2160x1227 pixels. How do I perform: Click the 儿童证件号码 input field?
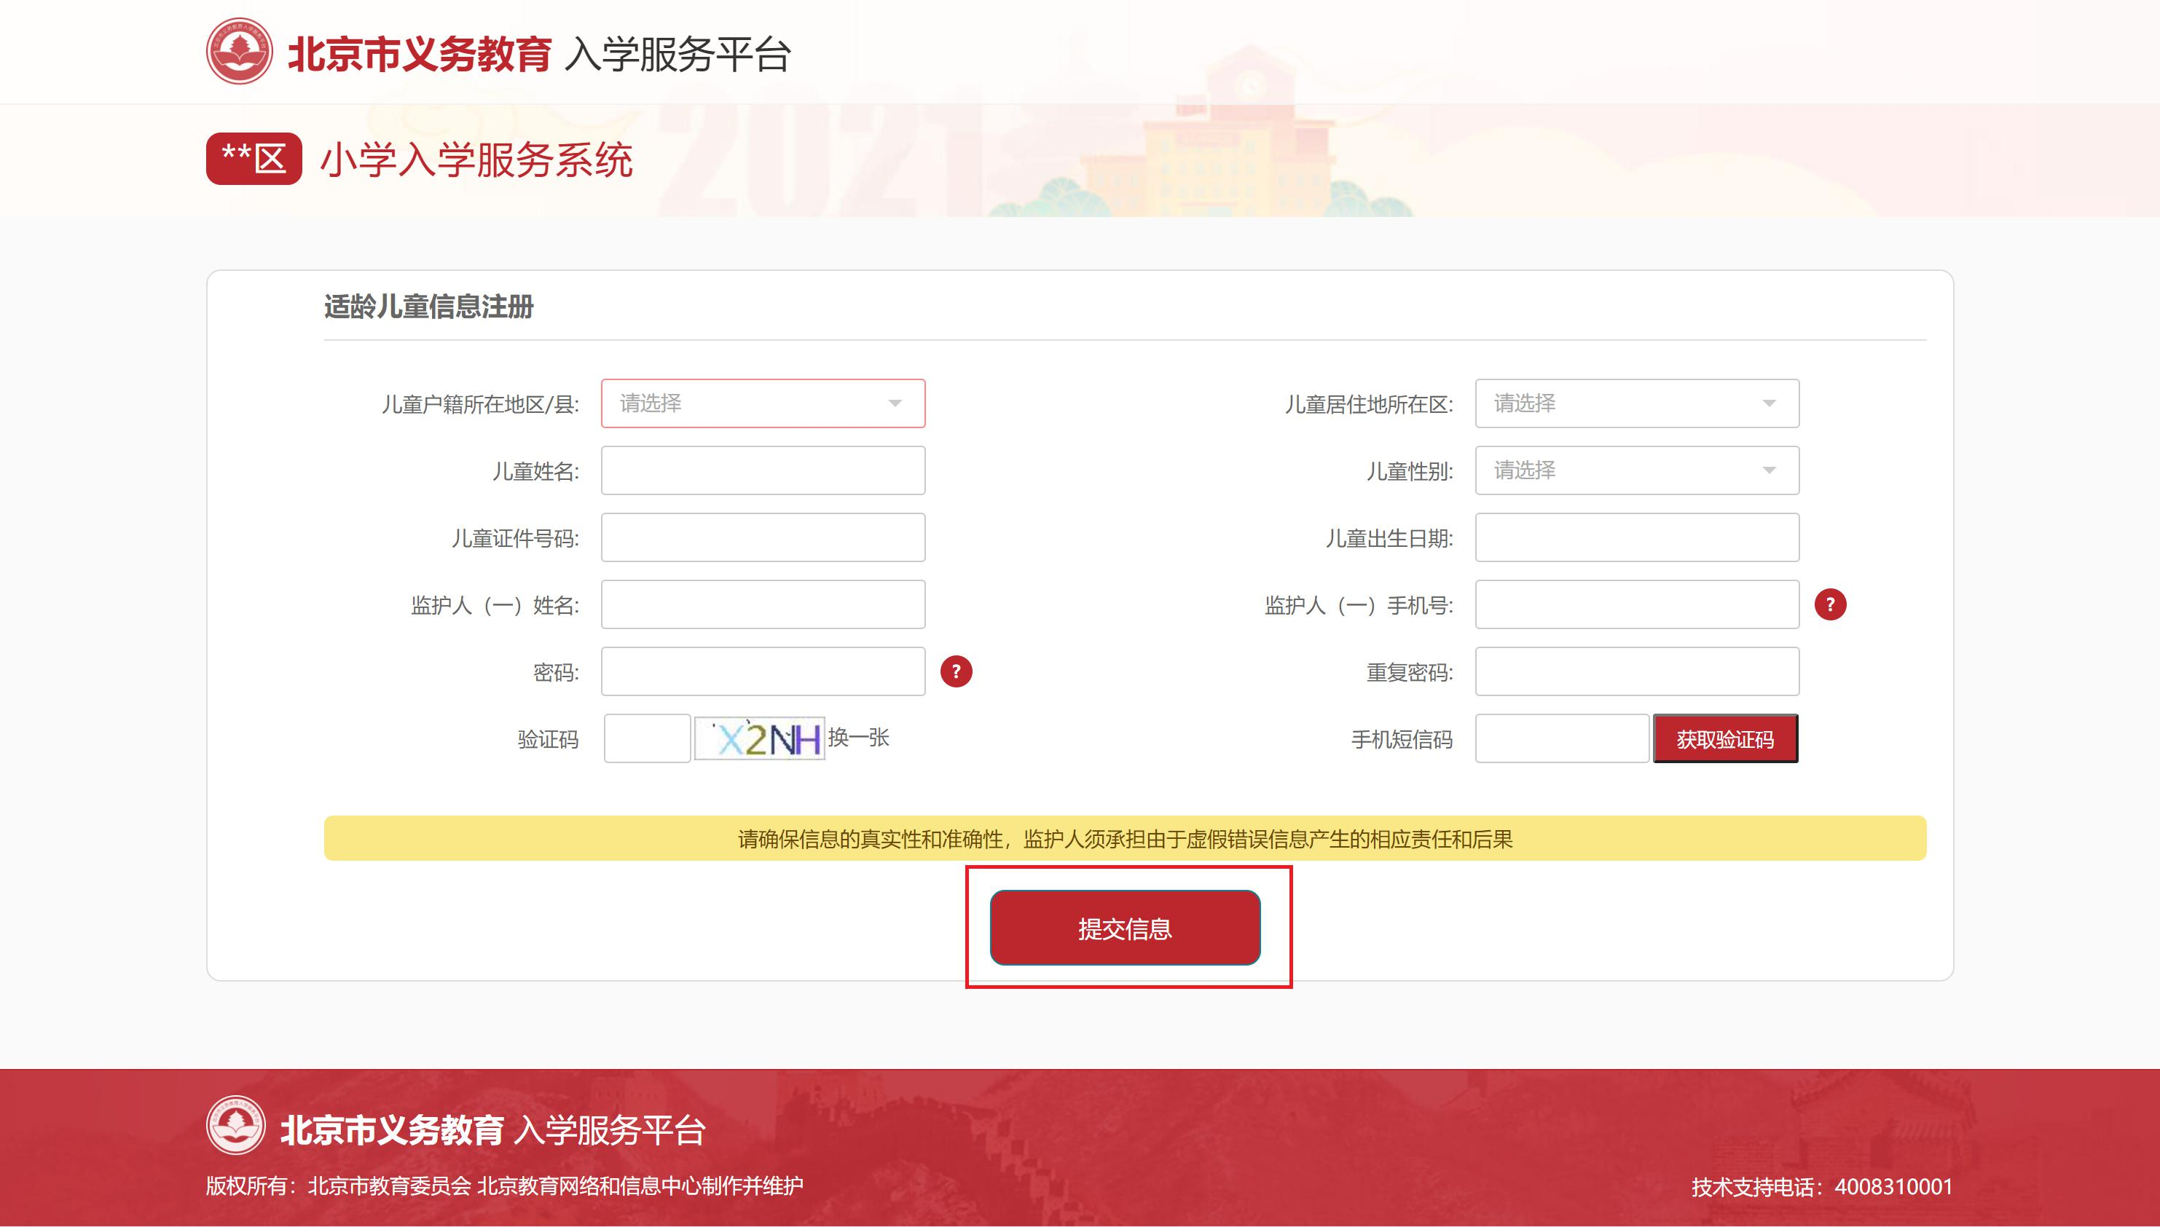pyautogui.click(x=762, y=537)
